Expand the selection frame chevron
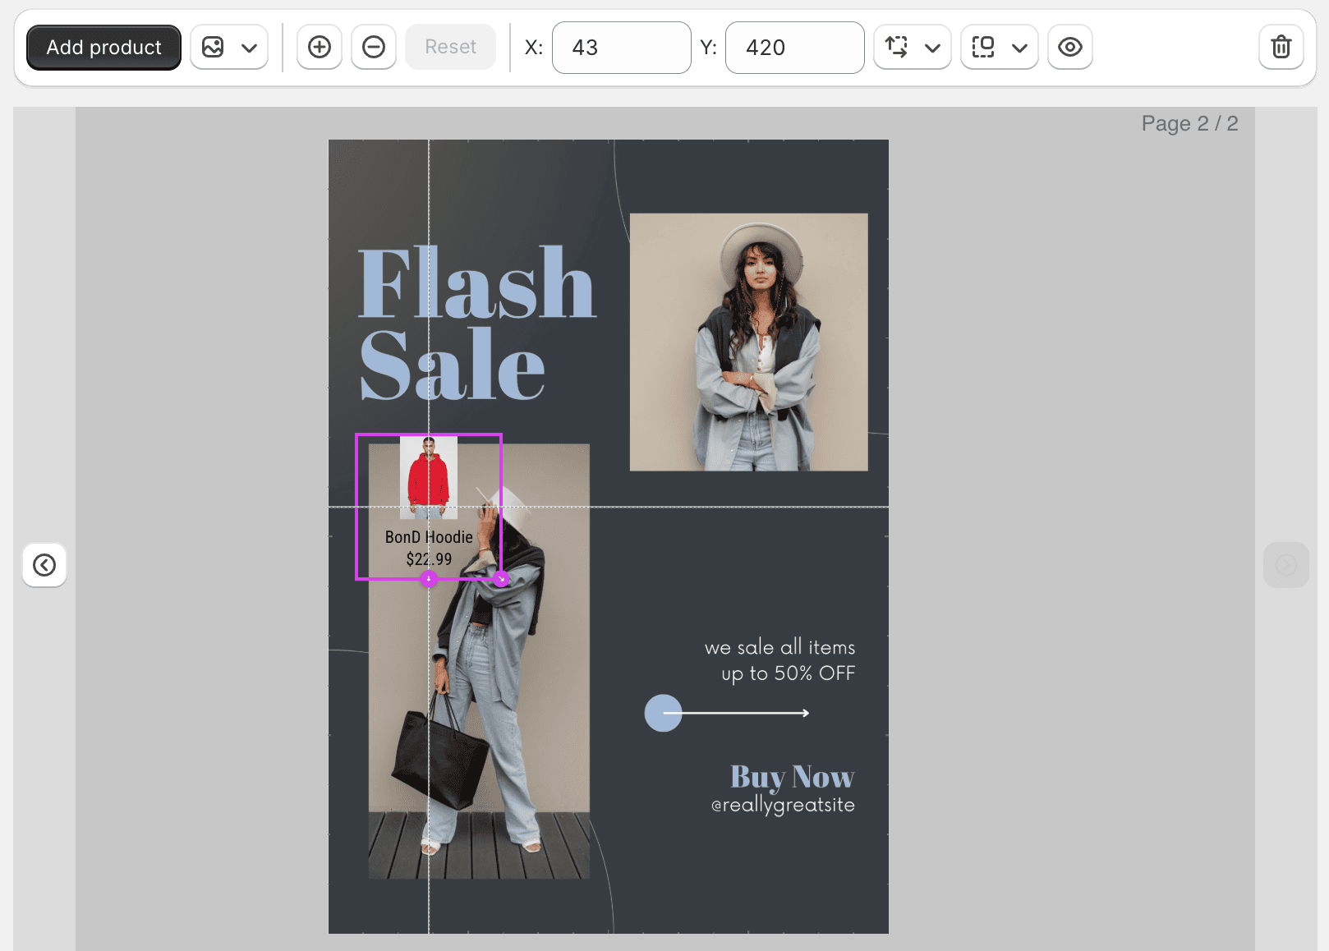Screen dimensions: 1329x951 (1019, 48)
